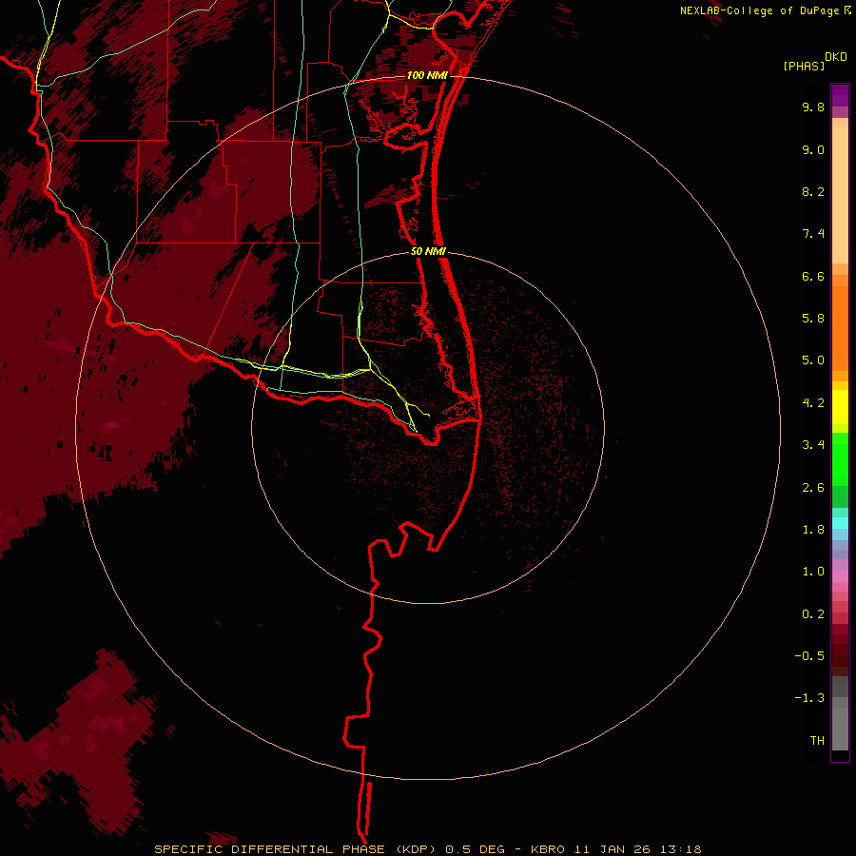Click the KBRO radar site identifier
This screenshot has width=856, height=856.
point(549,849)
